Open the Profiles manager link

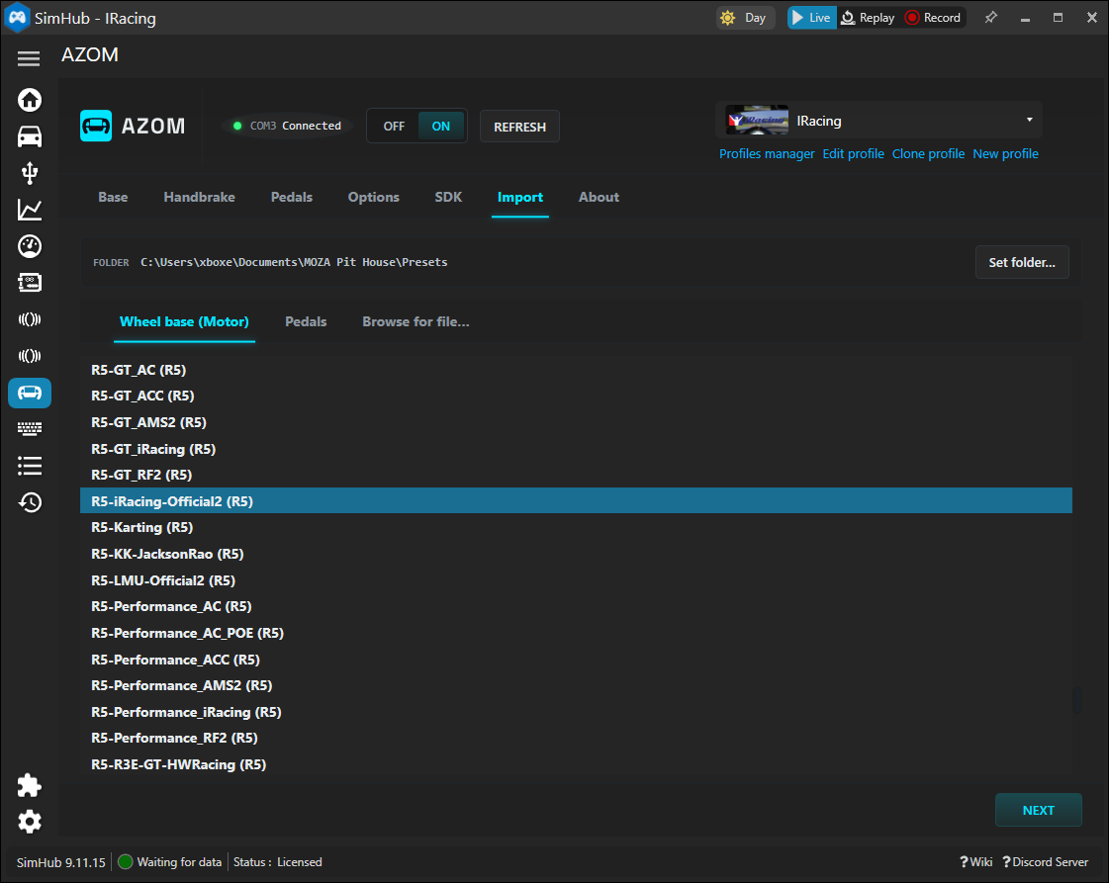767,154
